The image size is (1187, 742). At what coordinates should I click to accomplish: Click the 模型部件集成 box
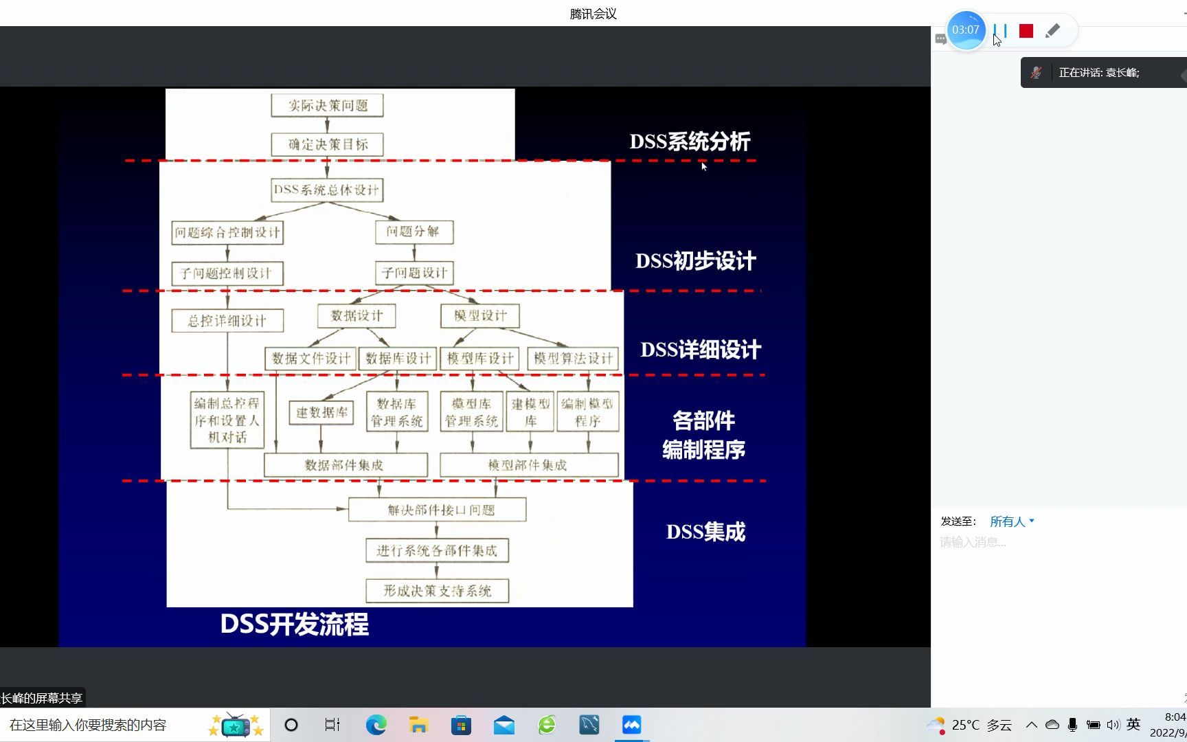coord(529,465)
